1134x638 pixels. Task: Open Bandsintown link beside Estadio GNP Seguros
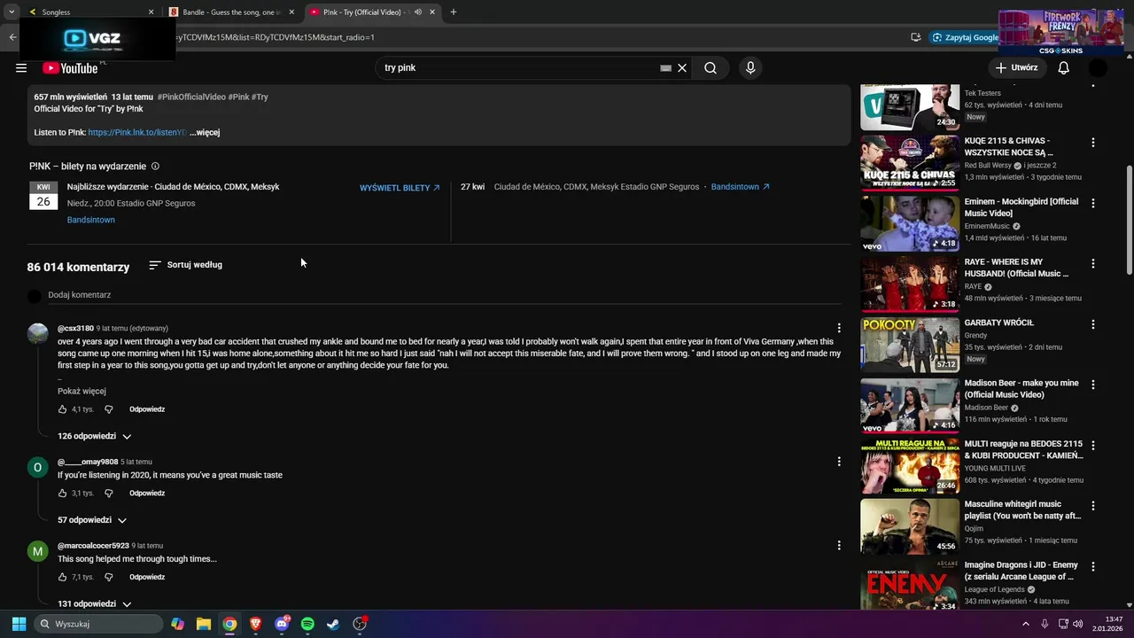tap(741, 187)
